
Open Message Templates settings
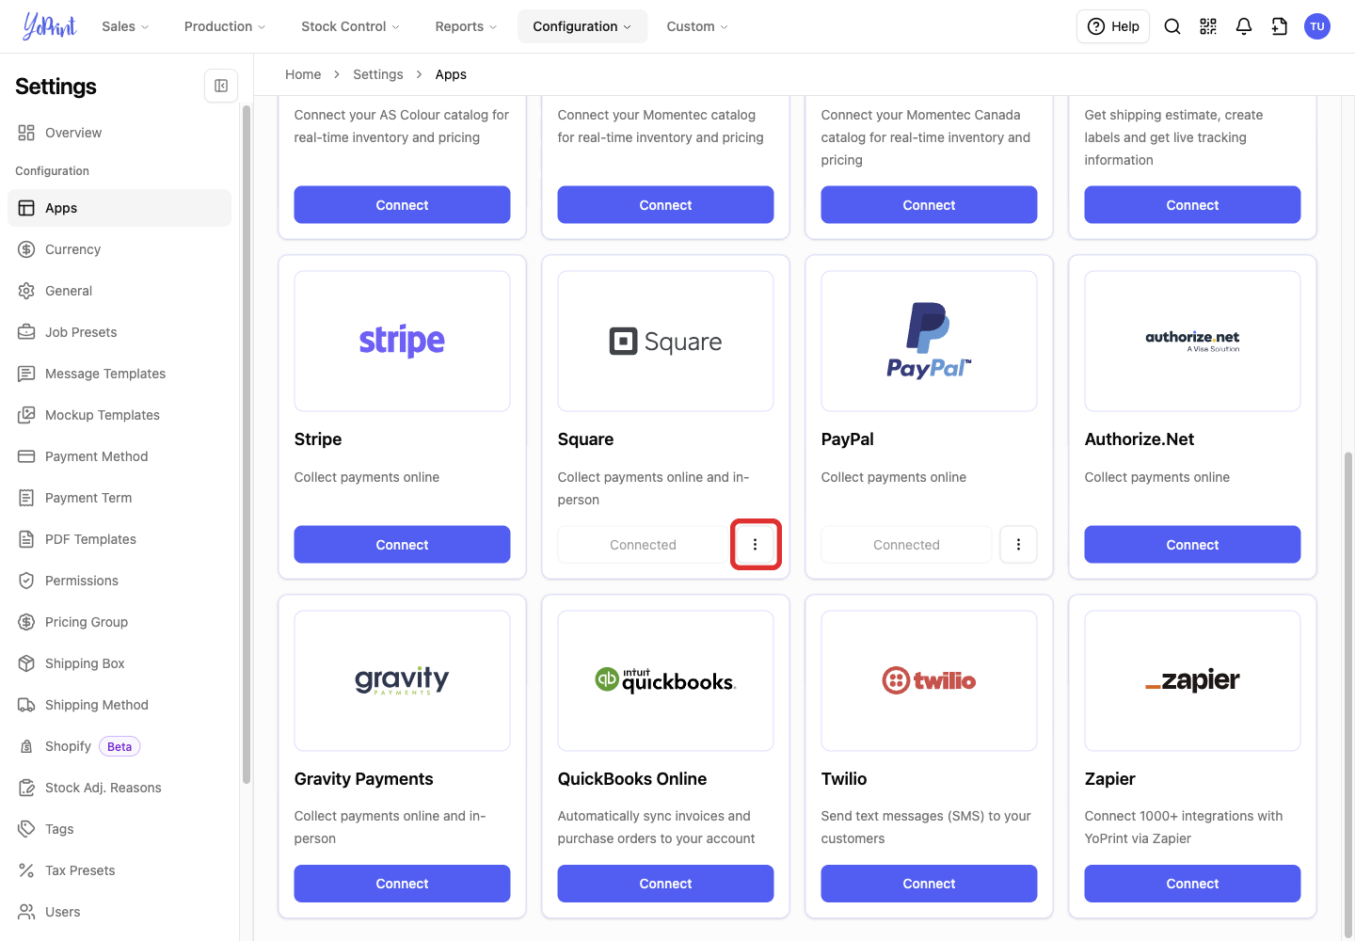point(120,374)
